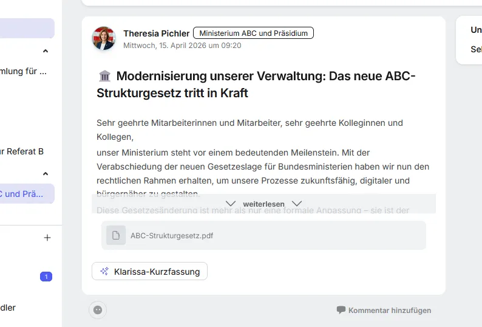The image size is (482, 327).
Task: Open the 'Referat B' sidebar entry
Action: click(x=21, y=151)
